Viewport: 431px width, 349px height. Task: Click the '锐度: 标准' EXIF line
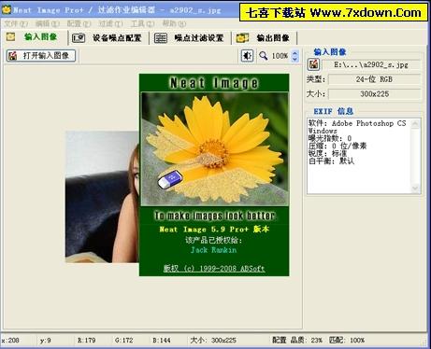point(327,153)
